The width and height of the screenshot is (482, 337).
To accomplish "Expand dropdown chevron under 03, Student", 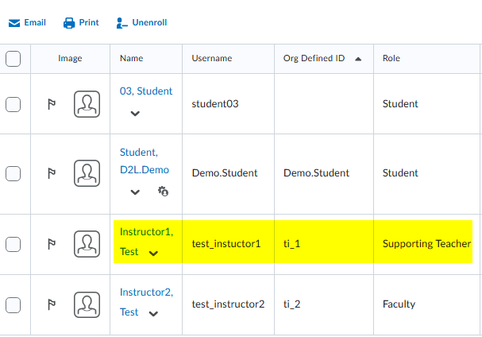I will coord(135,114).
